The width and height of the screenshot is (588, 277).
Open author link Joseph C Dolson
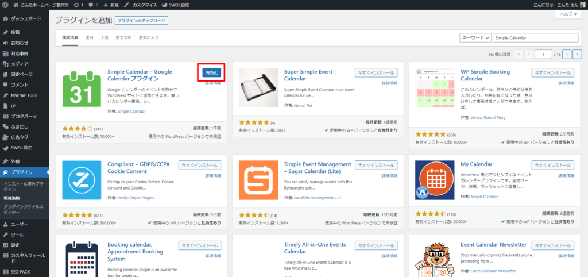coord(485,197)
